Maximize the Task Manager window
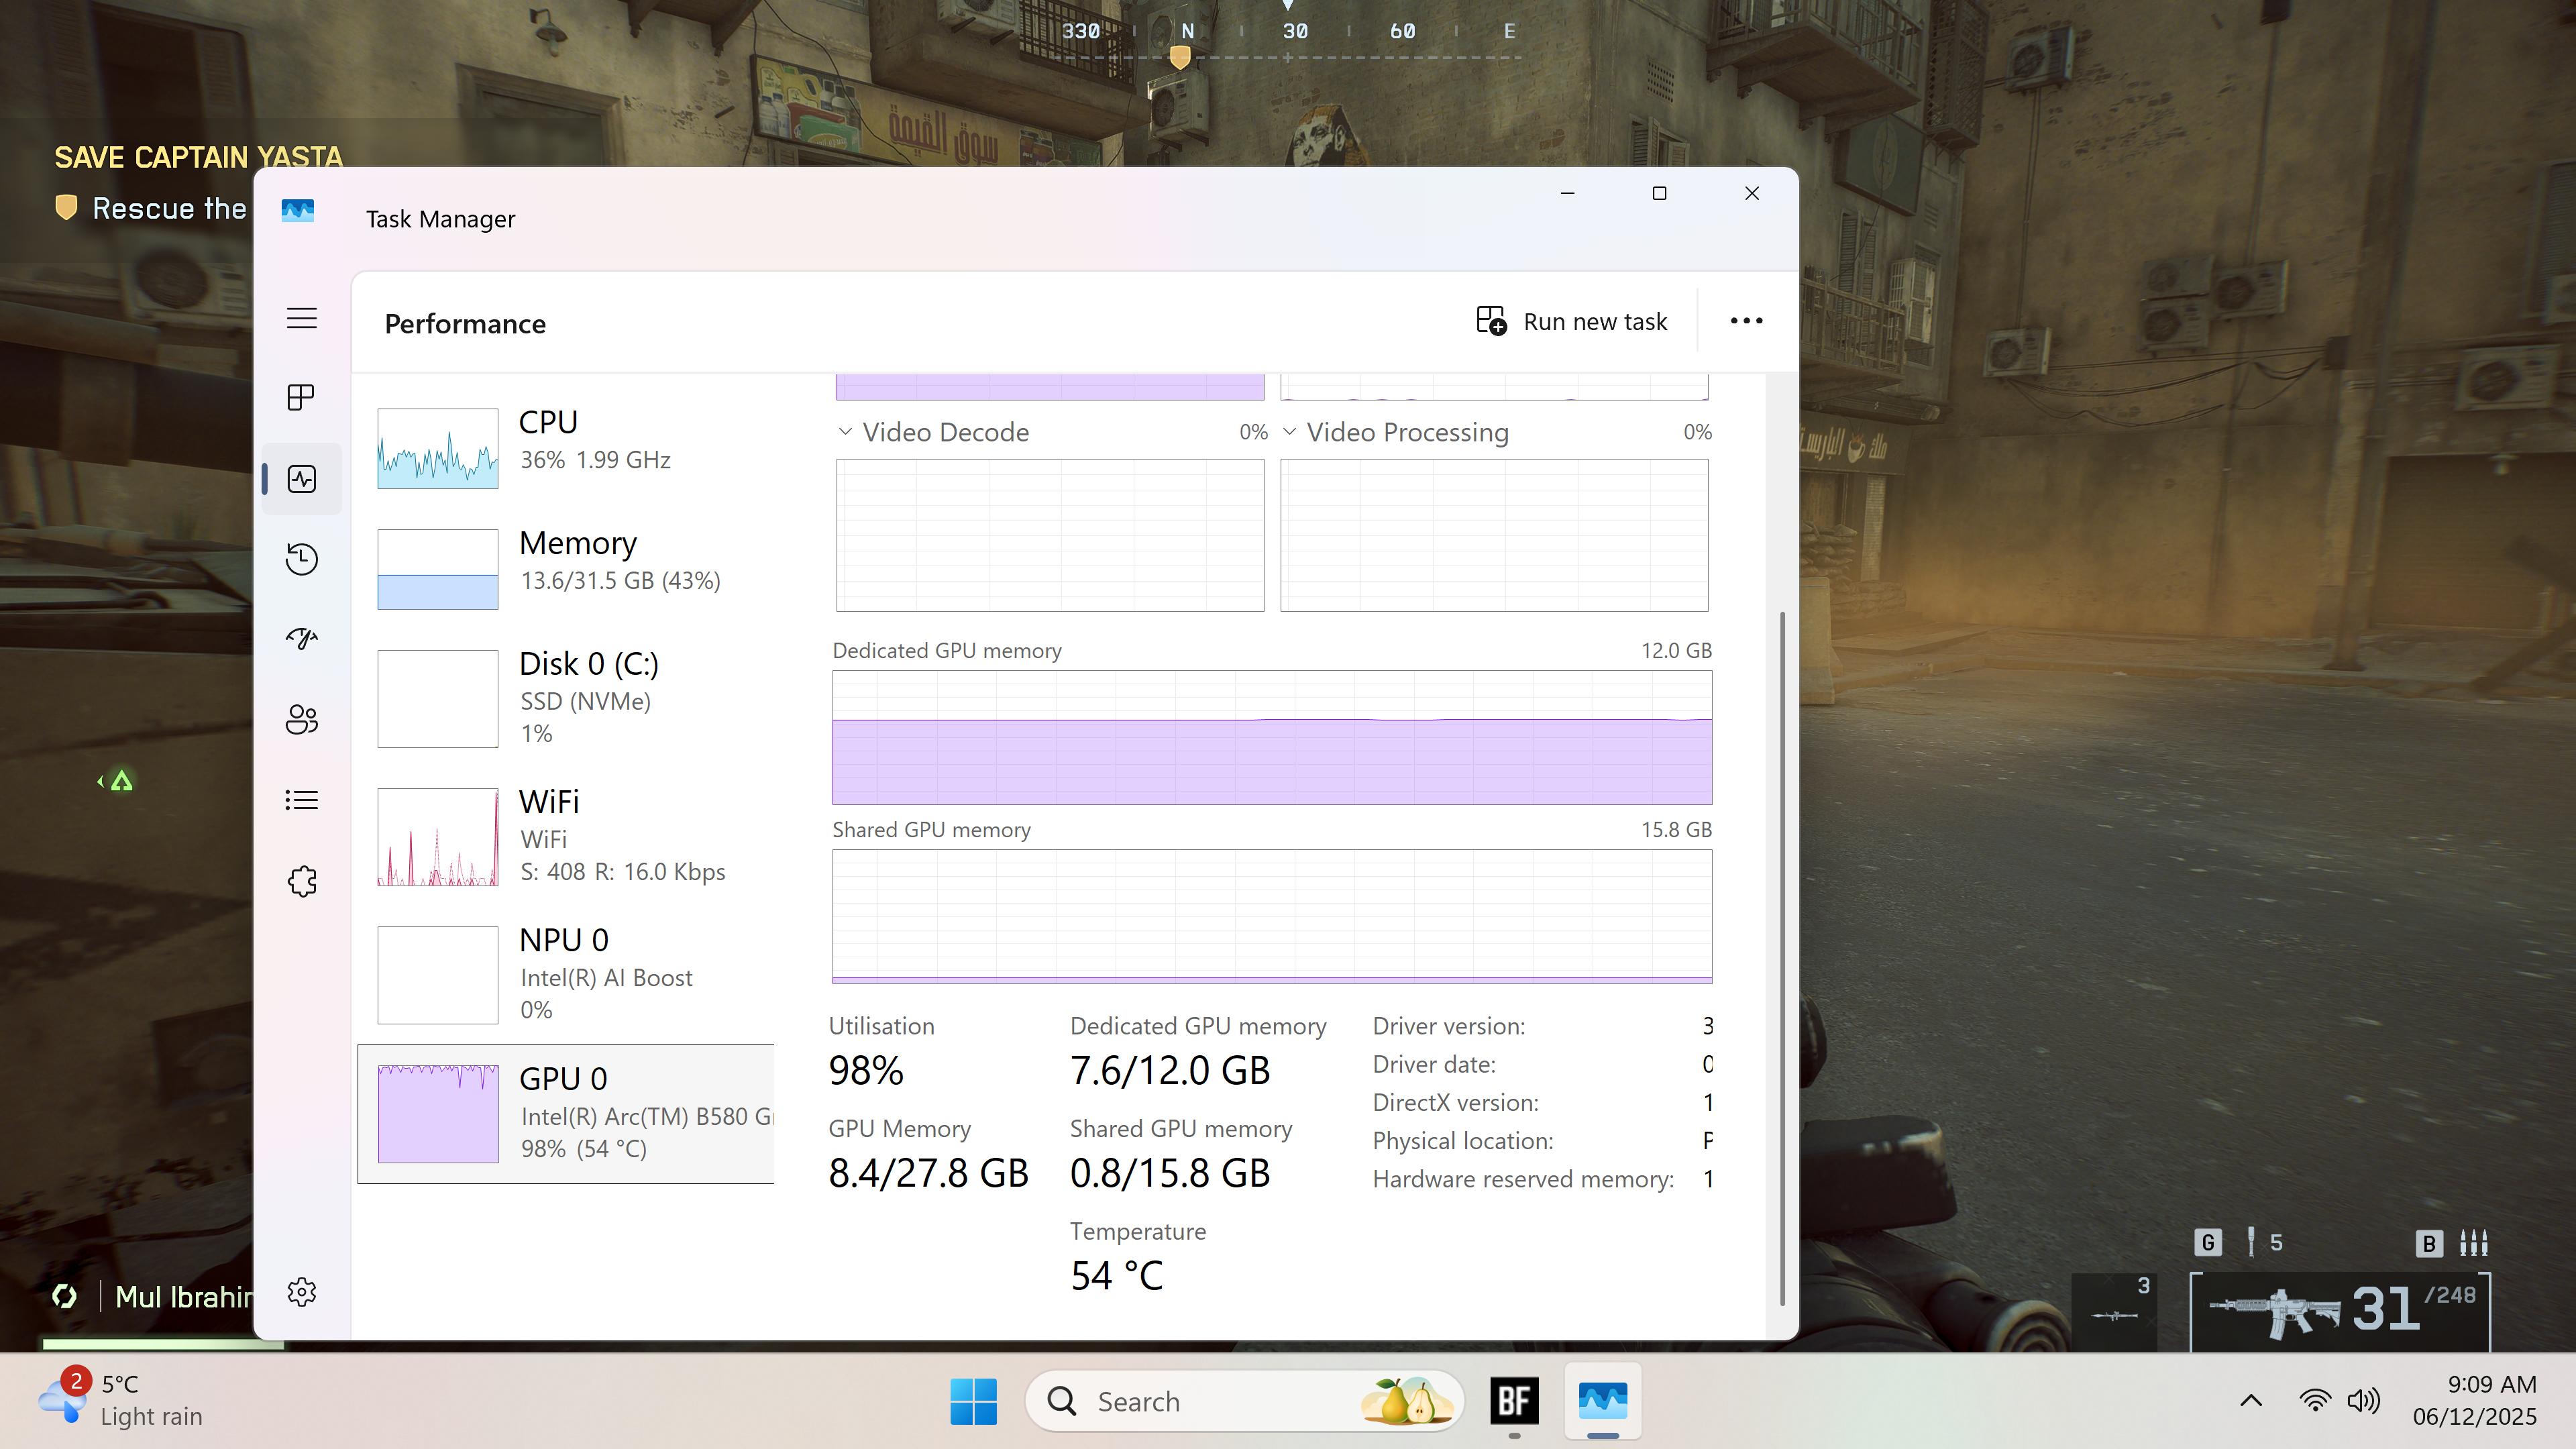 click(x=1660, y=193)
